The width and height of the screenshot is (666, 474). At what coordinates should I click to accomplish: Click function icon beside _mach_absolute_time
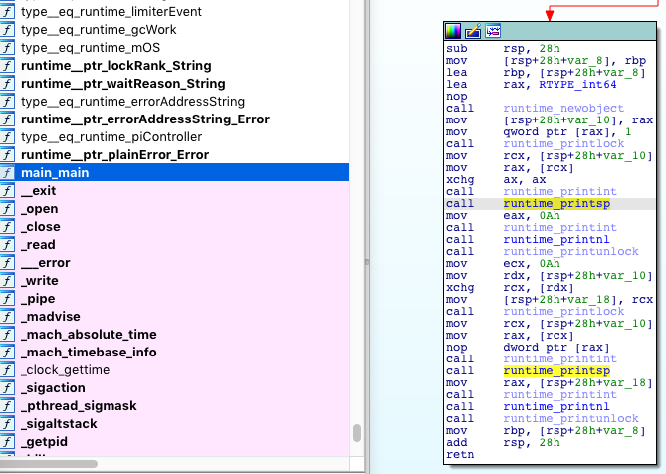pyautogui.click(x=7, y=335)
